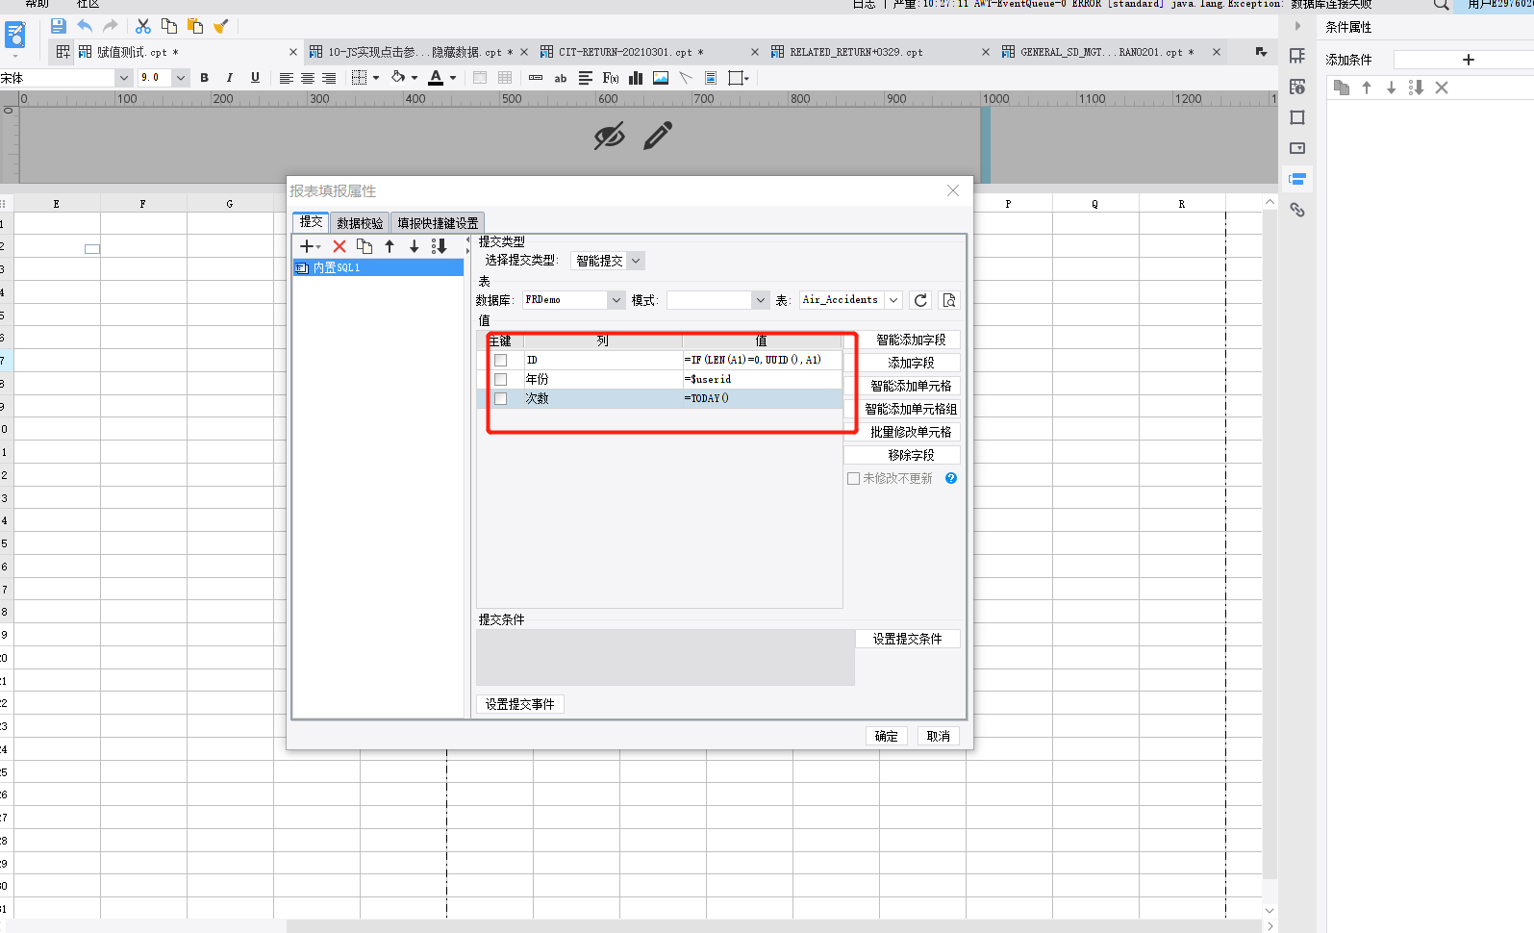Image resolution: width=1534 pixels, height=933 pixels.
Task: Click the save icon in the top toolbar
Action: click(58, 26)
